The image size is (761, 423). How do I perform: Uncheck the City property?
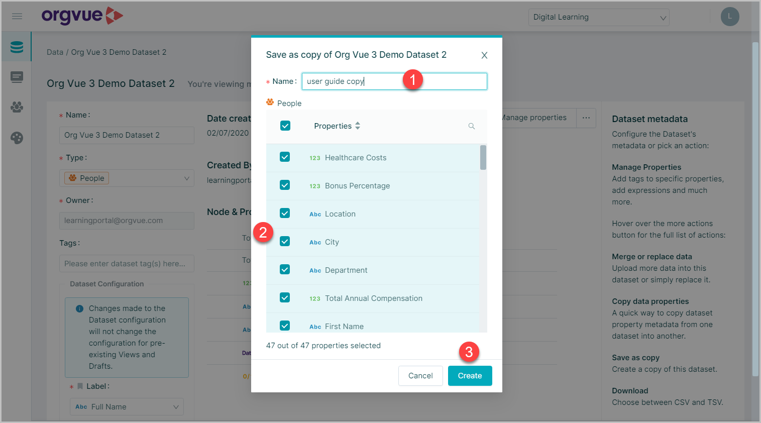click(285, 242)
